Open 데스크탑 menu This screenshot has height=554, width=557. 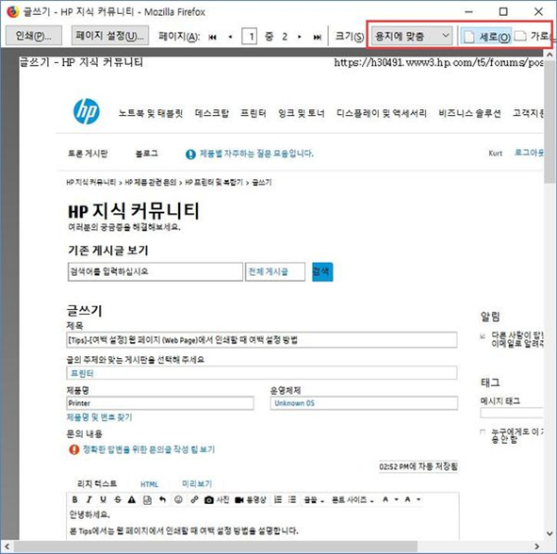(x=212, y=113)
